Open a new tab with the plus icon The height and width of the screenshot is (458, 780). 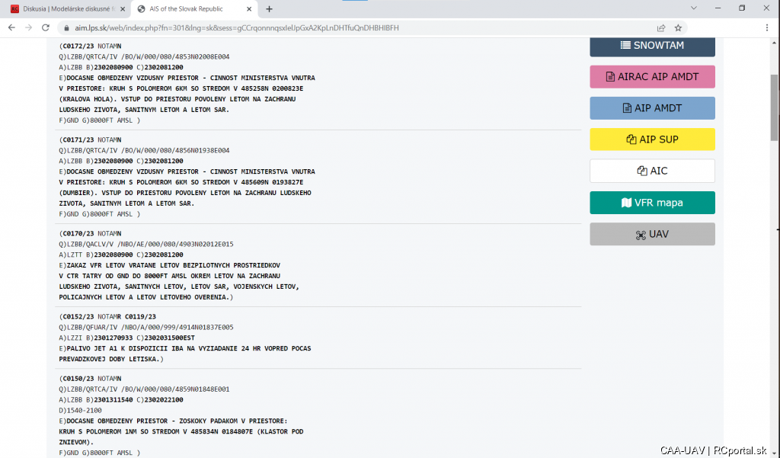[x=269, y=9]
